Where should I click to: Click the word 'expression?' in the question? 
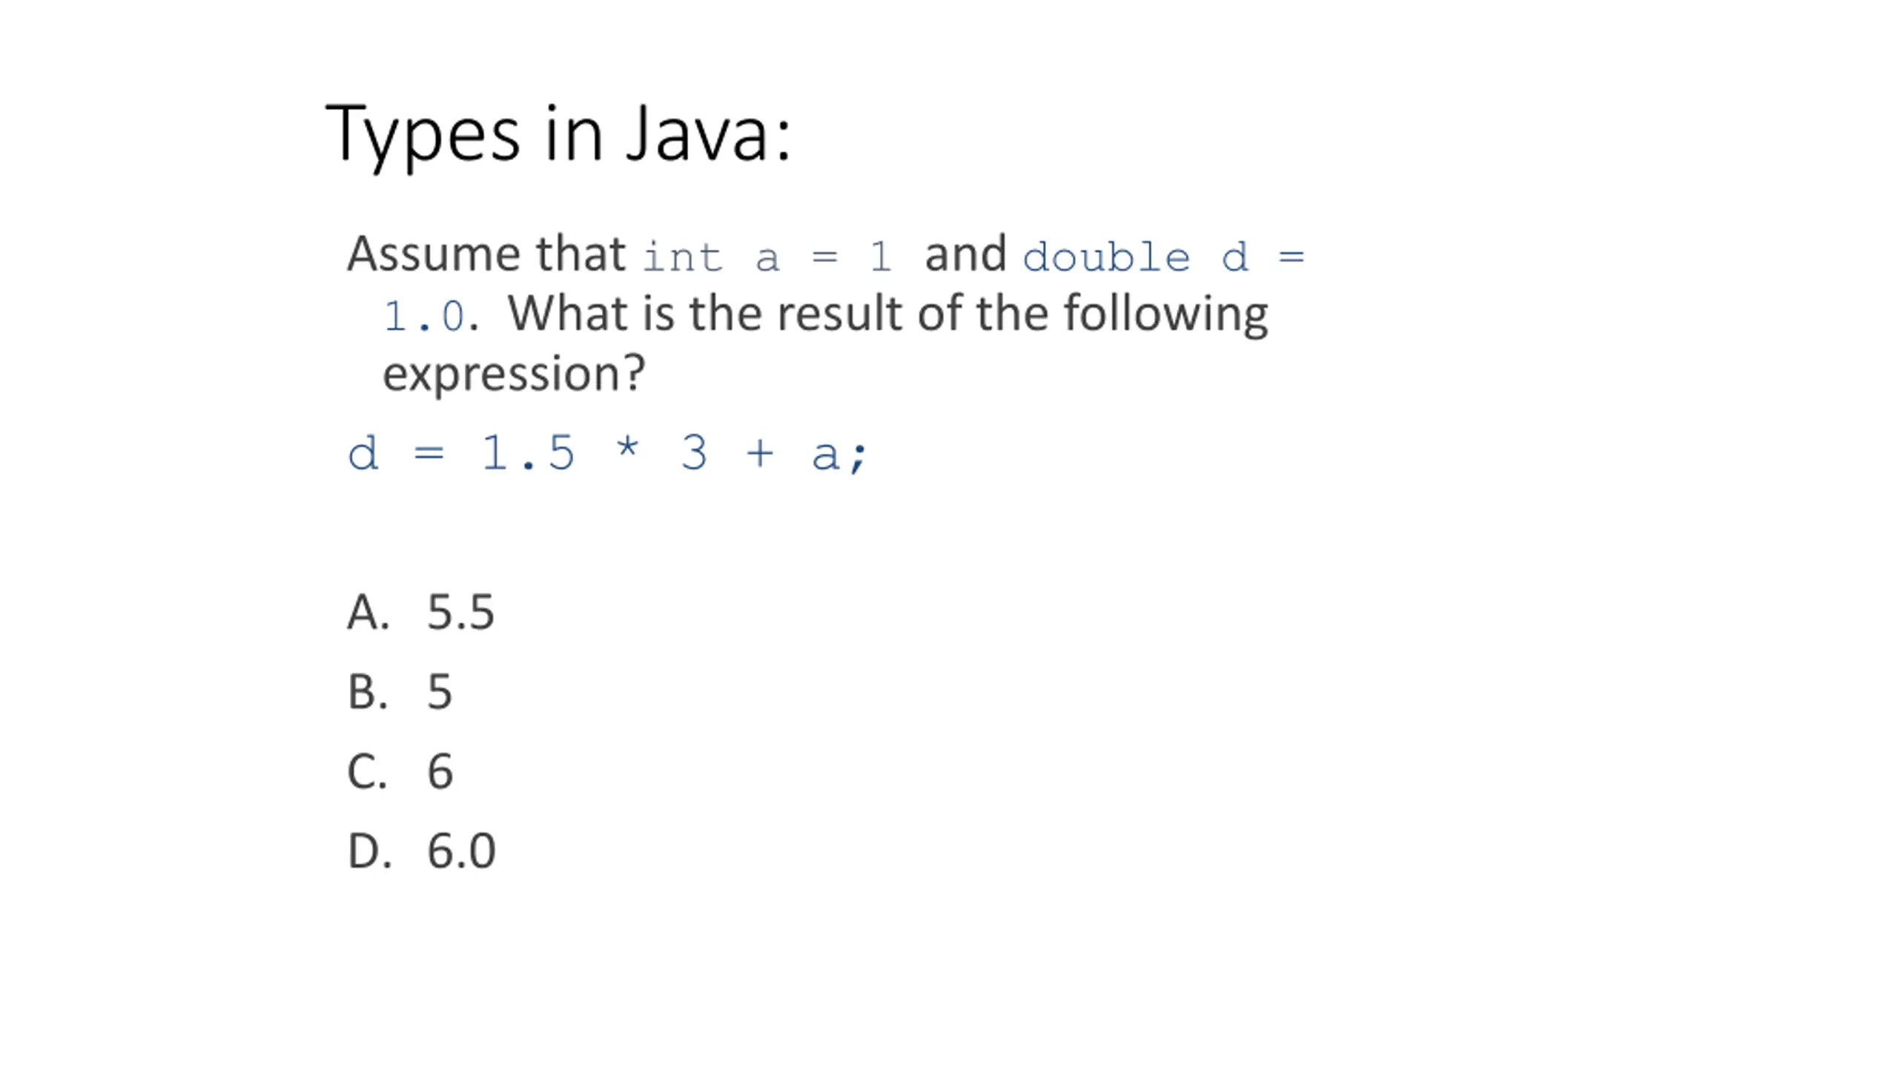point(514,374)
